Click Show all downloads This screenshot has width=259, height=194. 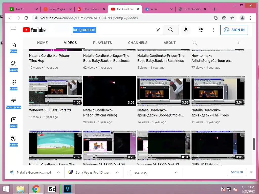click(237, 172)
